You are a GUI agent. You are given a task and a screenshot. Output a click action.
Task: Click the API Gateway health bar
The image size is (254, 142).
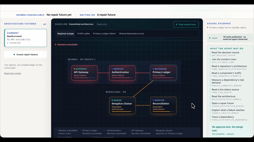click(x=84, y=78)
